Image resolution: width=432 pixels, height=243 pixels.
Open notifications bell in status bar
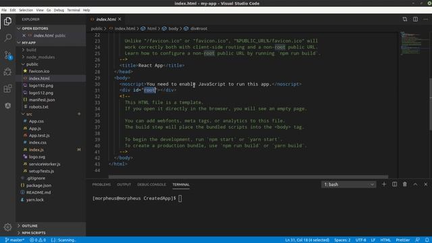[427, 240]
